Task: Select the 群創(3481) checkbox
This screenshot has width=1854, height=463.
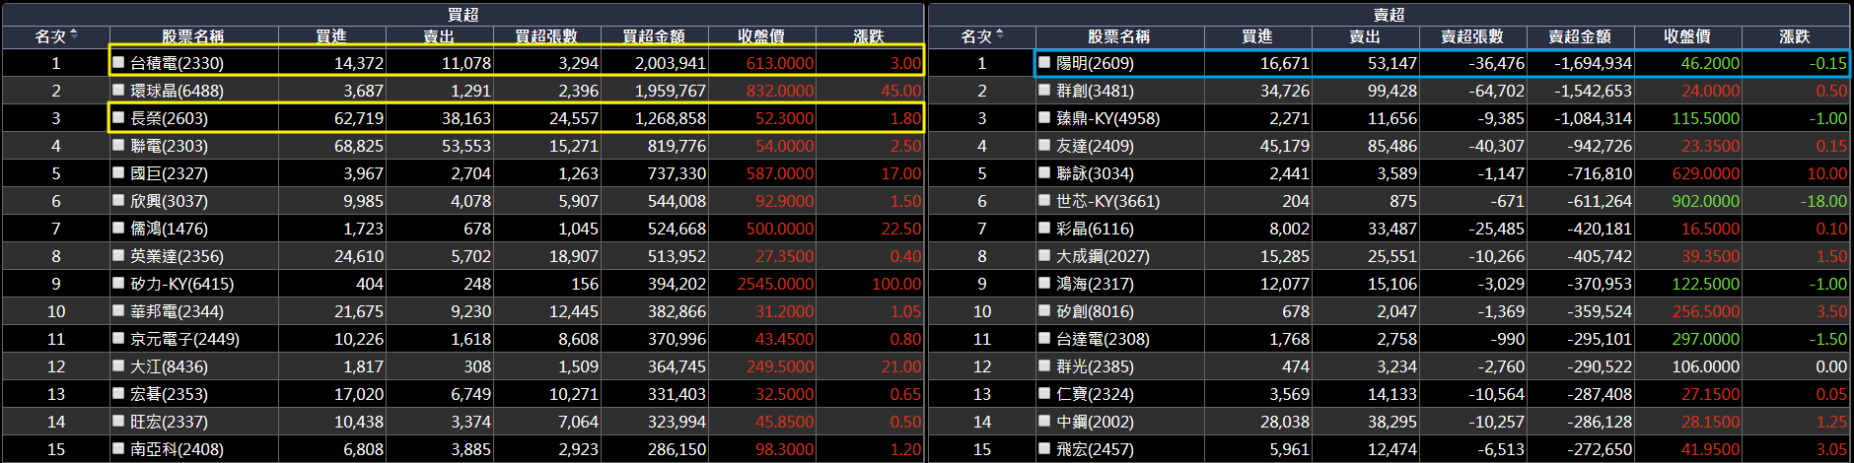Action: 1044,90
